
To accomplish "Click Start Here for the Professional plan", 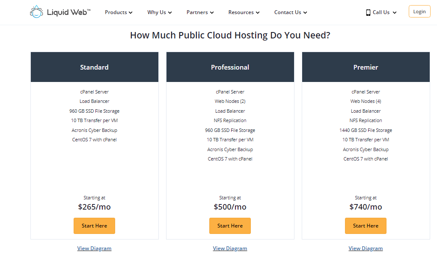I will point(230,225).
